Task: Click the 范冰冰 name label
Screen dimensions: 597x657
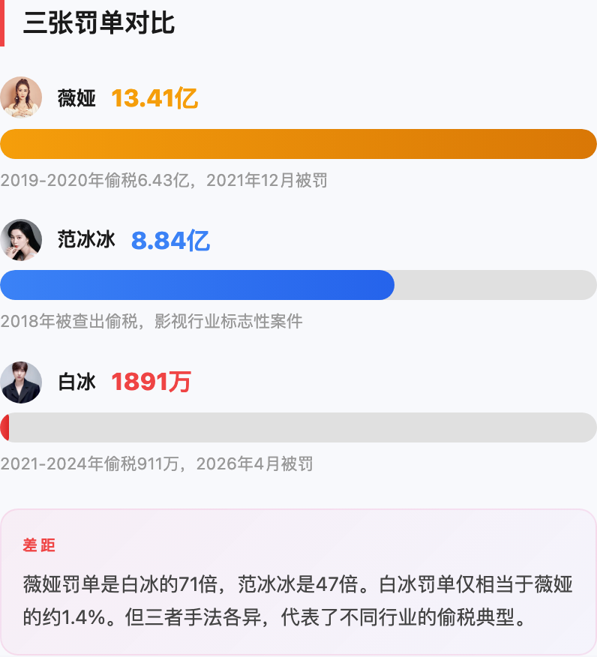Action: (x=86, y=240)
